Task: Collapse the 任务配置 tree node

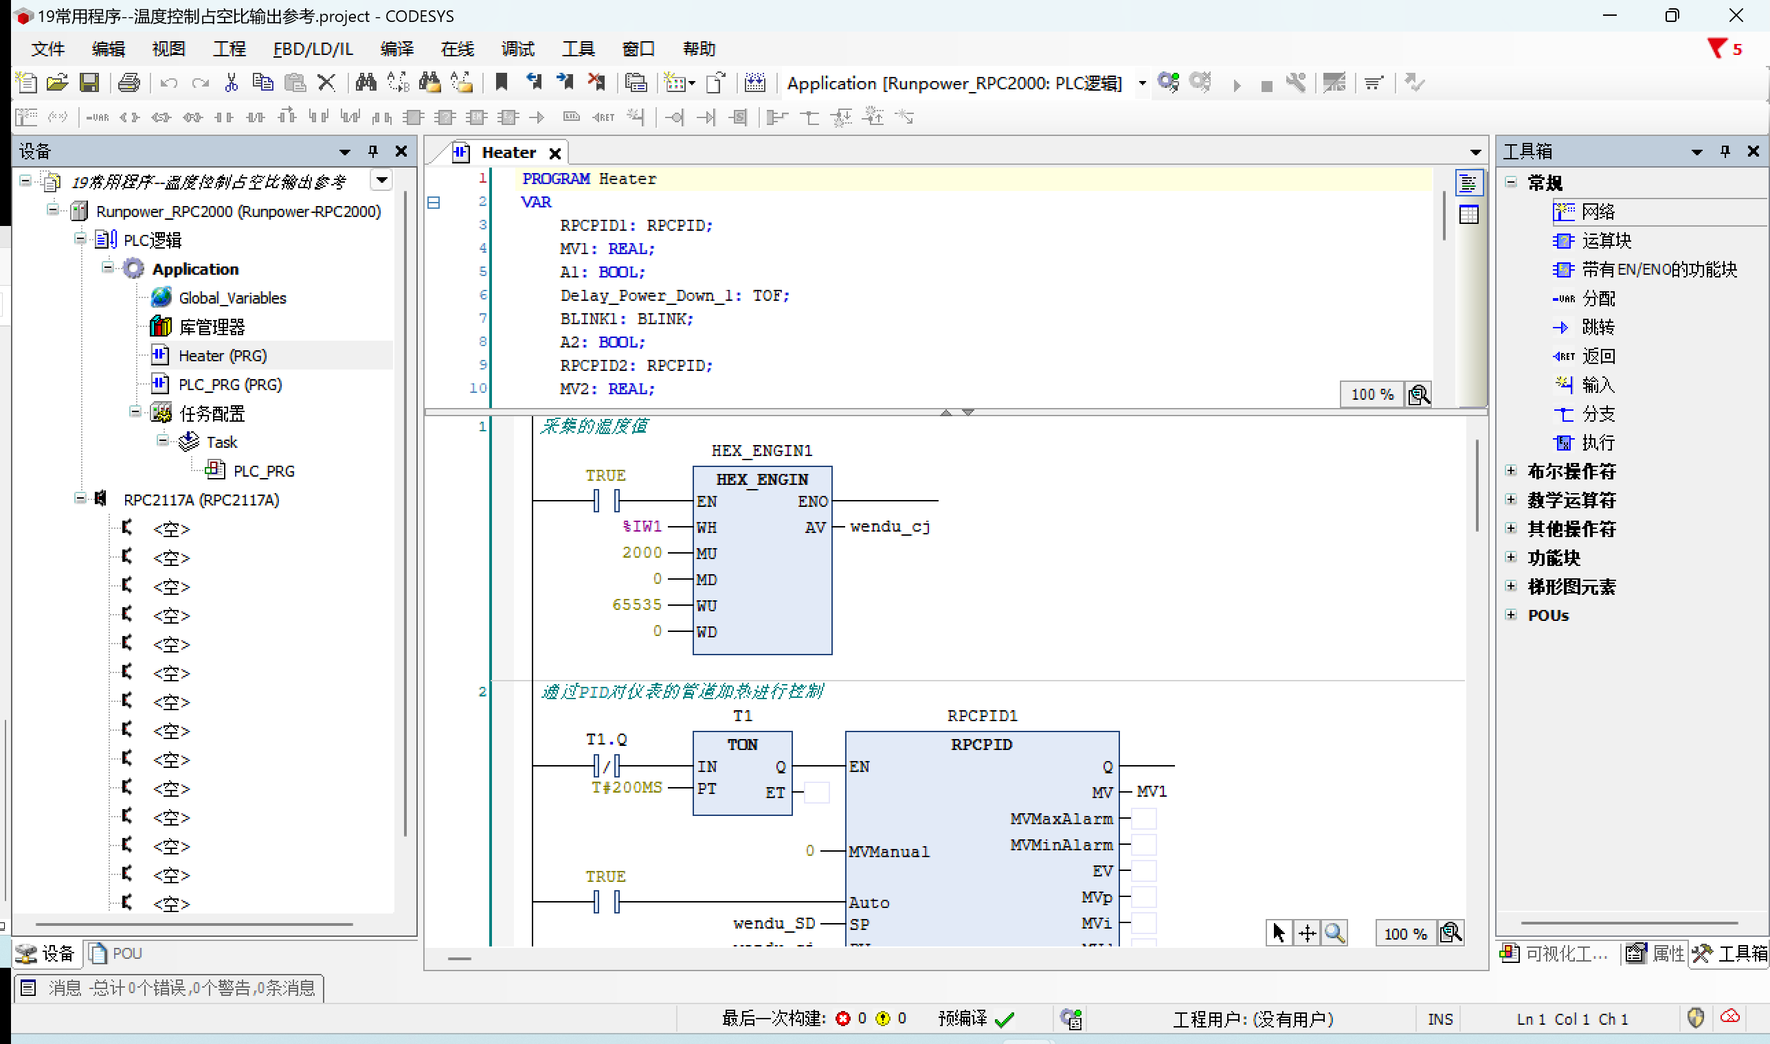Action: pyautogui.click(x=135, y=411)
